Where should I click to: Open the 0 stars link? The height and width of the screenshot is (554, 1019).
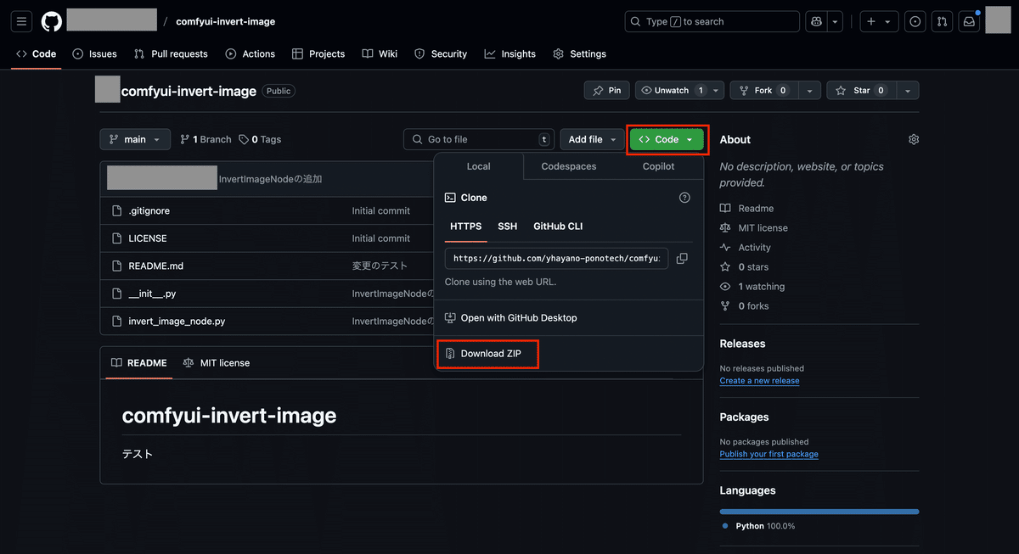pyautogui.click(x=745, y=267)
